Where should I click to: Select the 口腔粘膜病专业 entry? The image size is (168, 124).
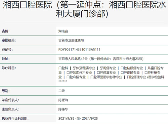pyautogui.click(x=132, y=68)
